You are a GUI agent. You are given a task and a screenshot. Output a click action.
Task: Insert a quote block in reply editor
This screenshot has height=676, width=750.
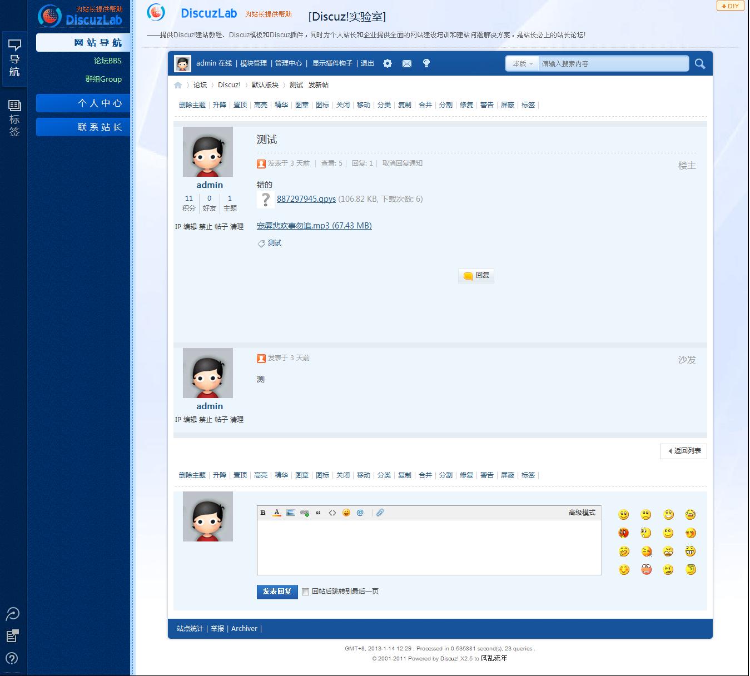319,513
